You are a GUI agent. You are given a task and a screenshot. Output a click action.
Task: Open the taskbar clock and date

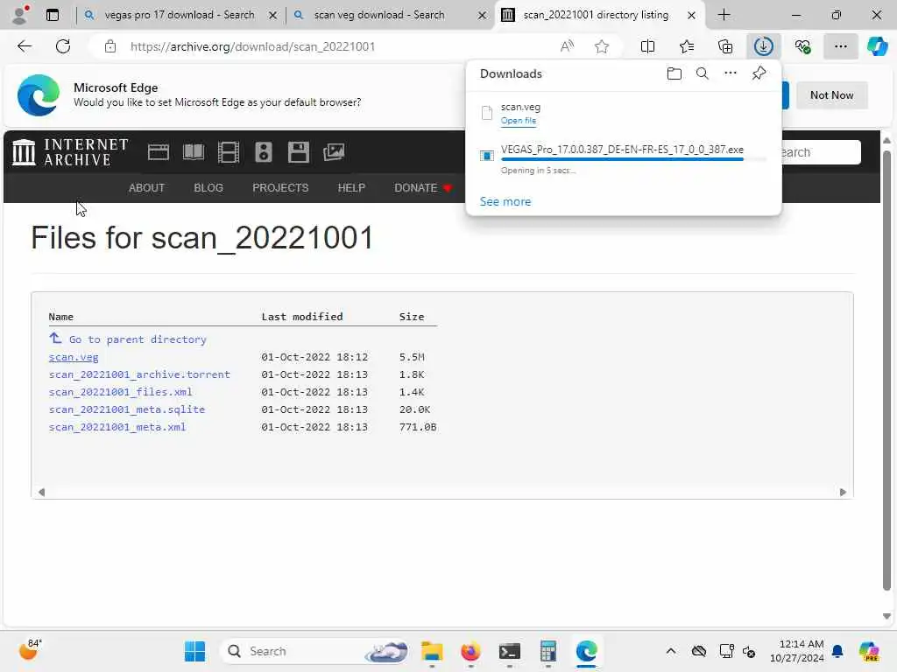click(x=796, y=651)
